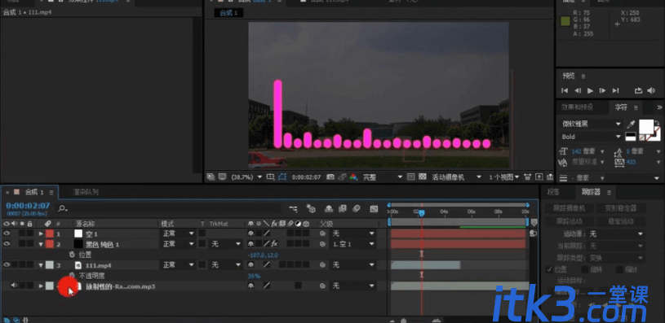Hide shy layers in timeline
This screenshot has height=323, width=665.
pos(329,208)
